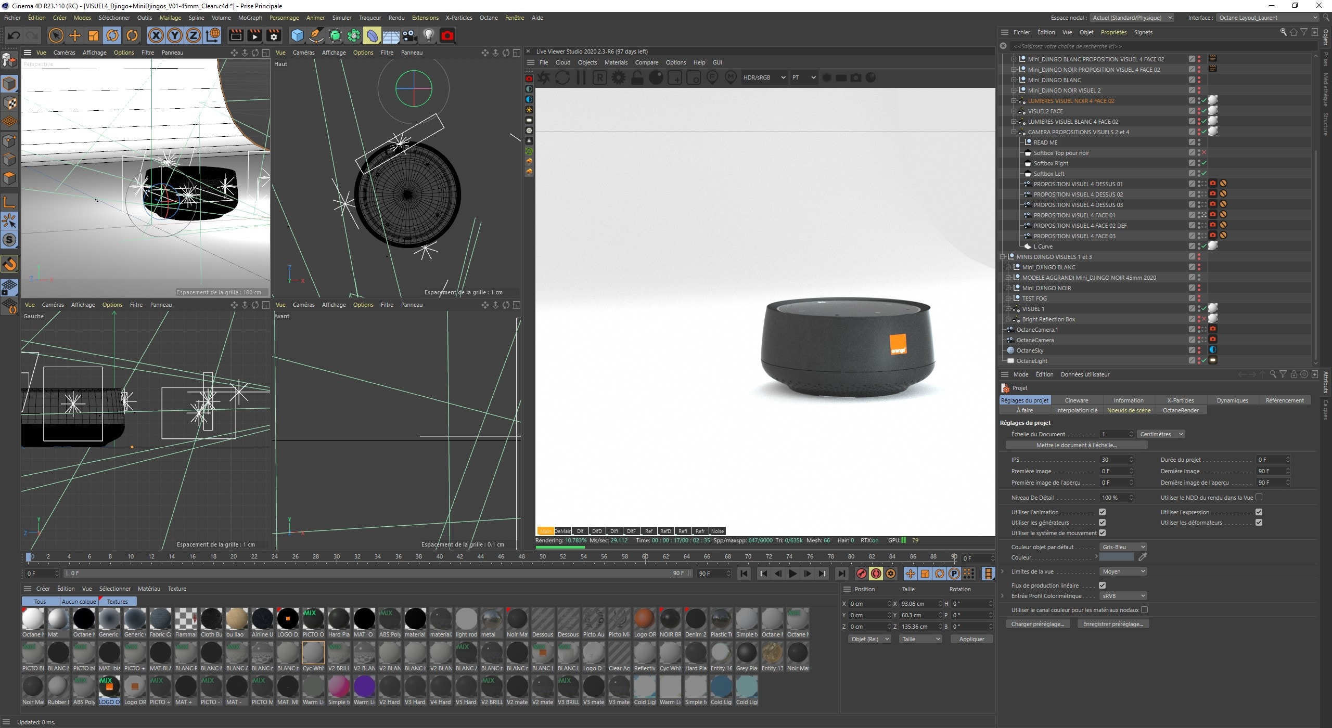This screenshot has width=1332, height=728.
Task: Toggle Utiliser le système de mouvement checkbox
Action: tap(1102, 533)
